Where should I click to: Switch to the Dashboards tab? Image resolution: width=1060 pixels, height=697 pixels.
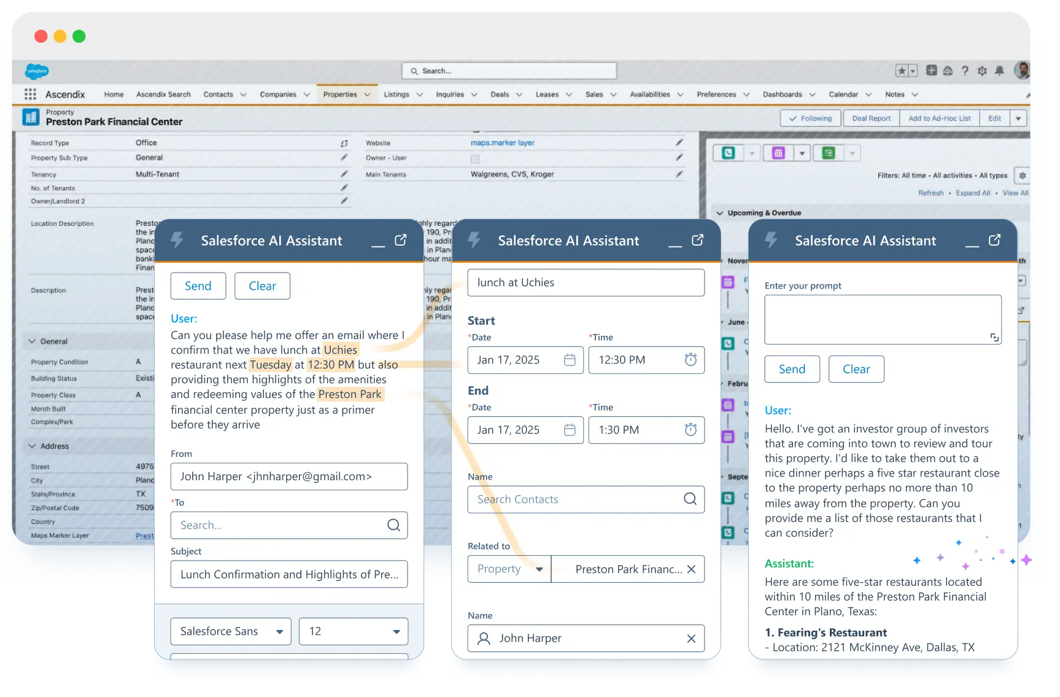[x=782, y=95]
